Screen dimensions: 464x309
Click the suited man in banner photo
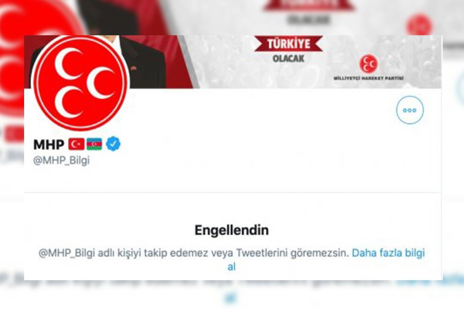click(142, 61)
